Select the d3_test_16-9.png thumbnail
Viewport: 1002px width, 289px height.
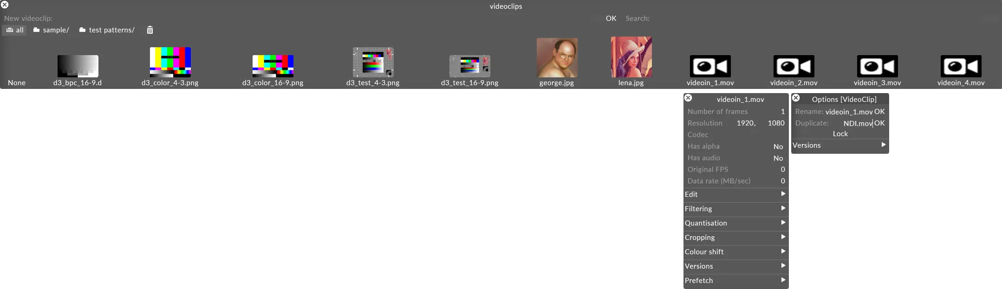pos(469,66)
